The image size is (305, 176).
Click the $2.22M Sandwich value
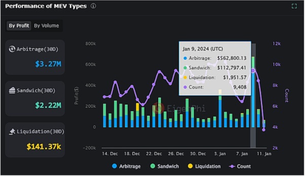(48, 105)
